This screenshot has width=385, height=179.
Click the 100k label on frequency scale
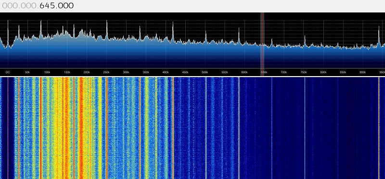(47, 72)
